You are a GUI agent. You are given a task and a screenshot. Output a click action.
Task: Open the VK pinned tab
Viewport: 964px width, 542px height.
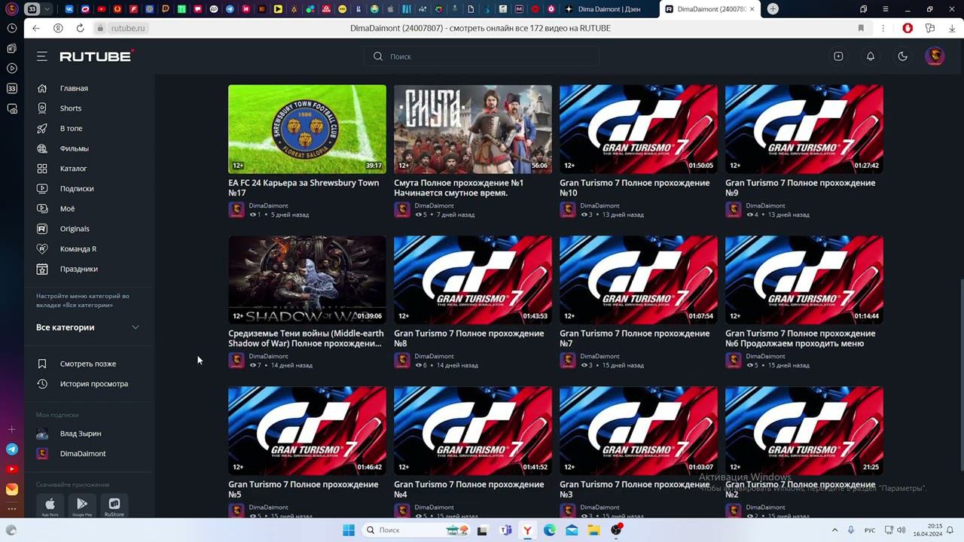click(x=70, y=9)
